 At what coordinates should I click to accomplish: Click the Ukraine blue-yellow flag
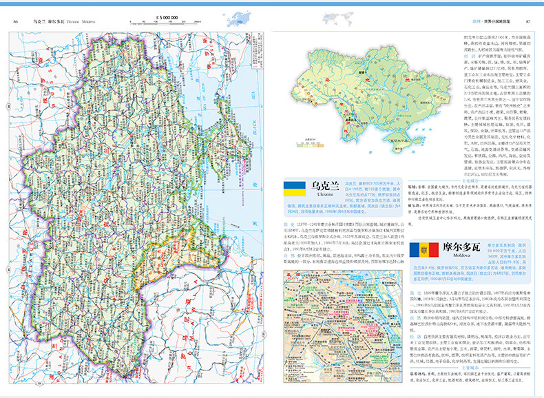click(x=295, y=189)
